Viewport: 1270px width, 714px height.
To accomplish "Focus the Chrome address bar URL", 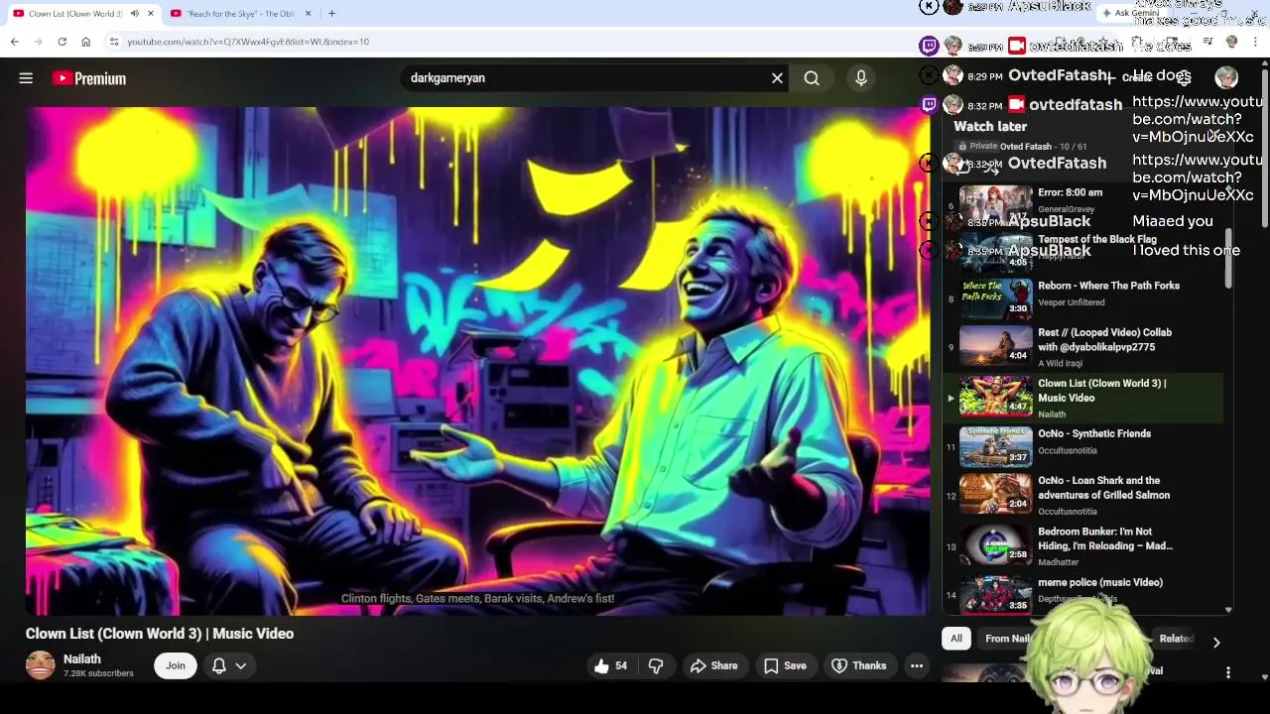I will [248, 42].
